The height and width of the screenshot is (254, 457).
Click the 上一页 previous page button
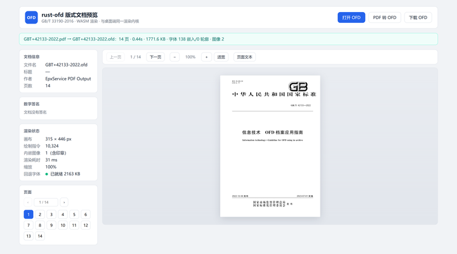116,57
